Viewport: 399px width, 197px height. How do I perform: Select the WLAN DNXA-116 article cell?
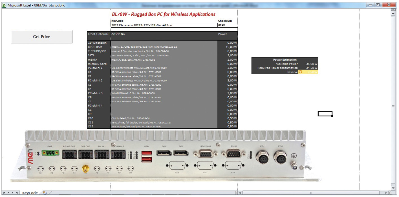pos(164,93)
